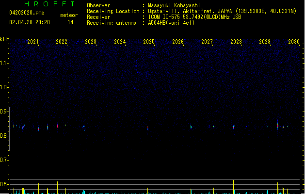Screen dimensions: 305x194
Task: Click the tallest yellow intensity spike near 2028
Action: coord(233,186)
